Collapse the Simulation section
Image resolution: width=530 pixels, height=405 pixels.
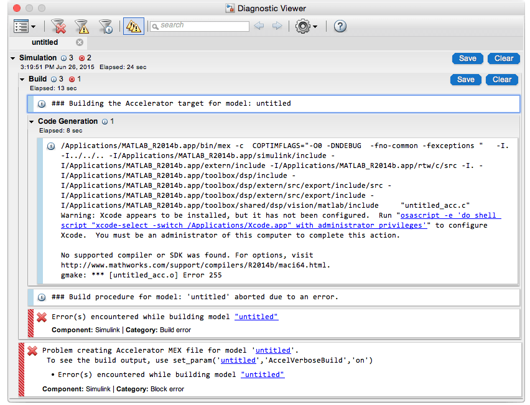tap(13, 58)
